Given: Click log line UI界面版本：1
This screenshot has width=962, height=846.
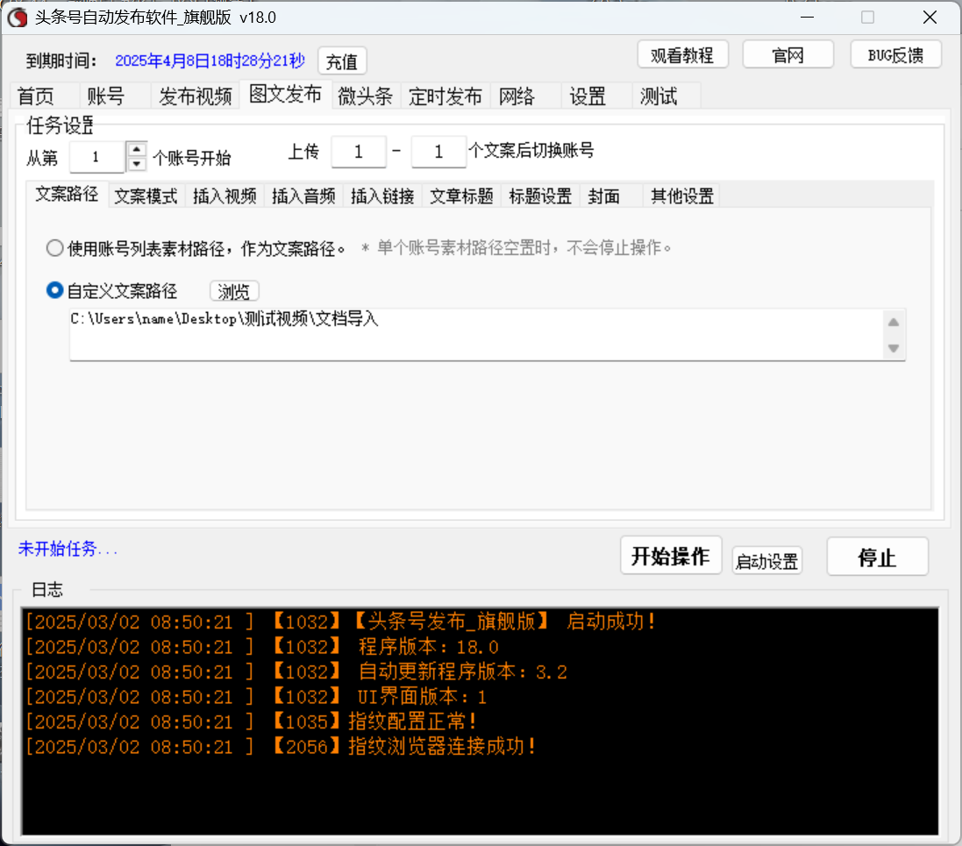Looking at the screenshot, I should pos(256,697).
